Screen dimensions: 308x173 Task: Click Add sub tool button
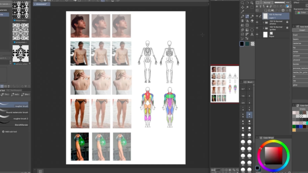13,132
